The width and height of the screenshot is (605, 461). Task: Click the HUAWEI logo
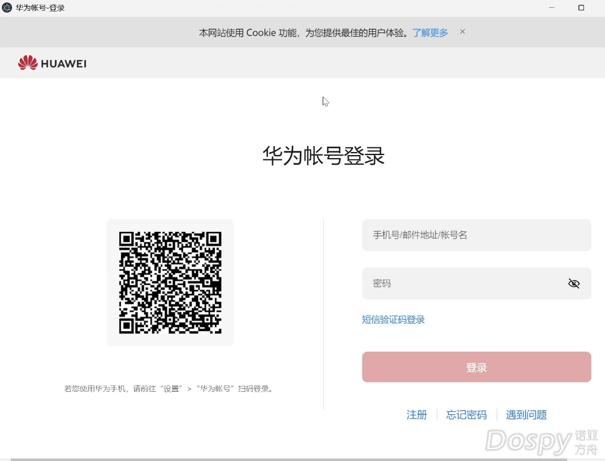coord(52,63)
